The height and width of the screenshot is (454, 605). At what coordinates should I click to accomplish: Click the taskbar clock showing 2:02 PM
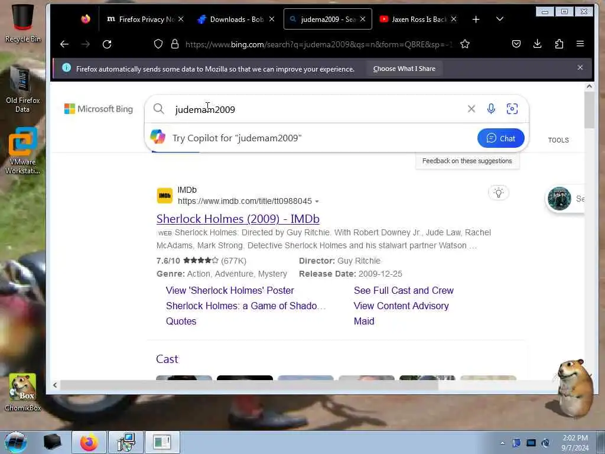coord(575,443)
